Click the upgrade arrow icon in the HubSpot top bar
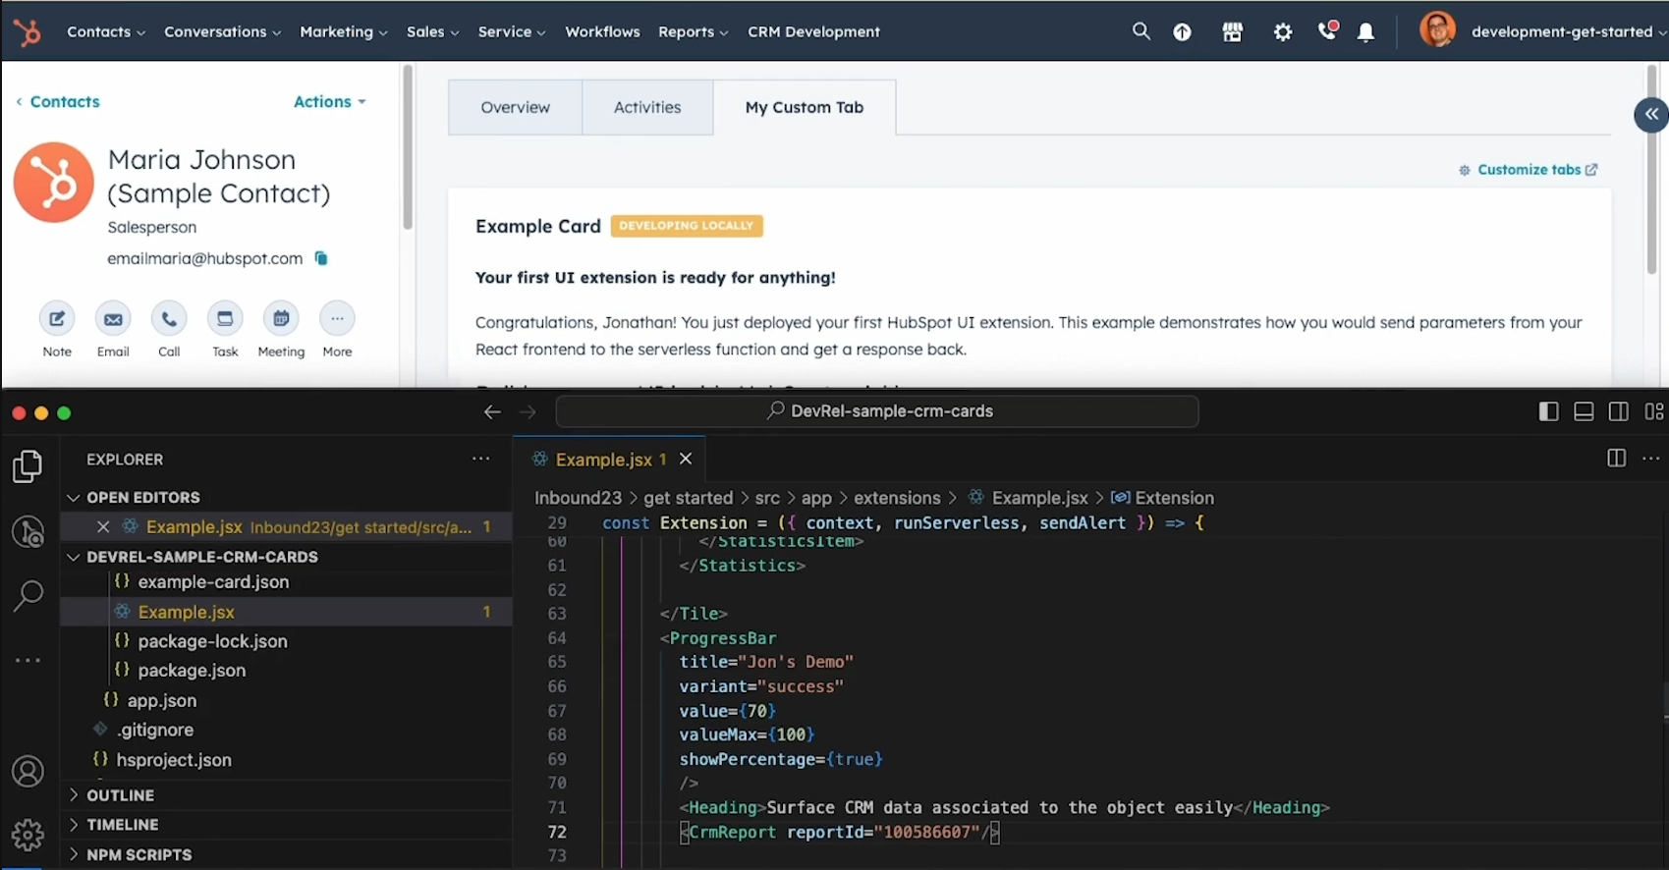The width and height of the screenshot is (1669, 870). (1182, 32)
